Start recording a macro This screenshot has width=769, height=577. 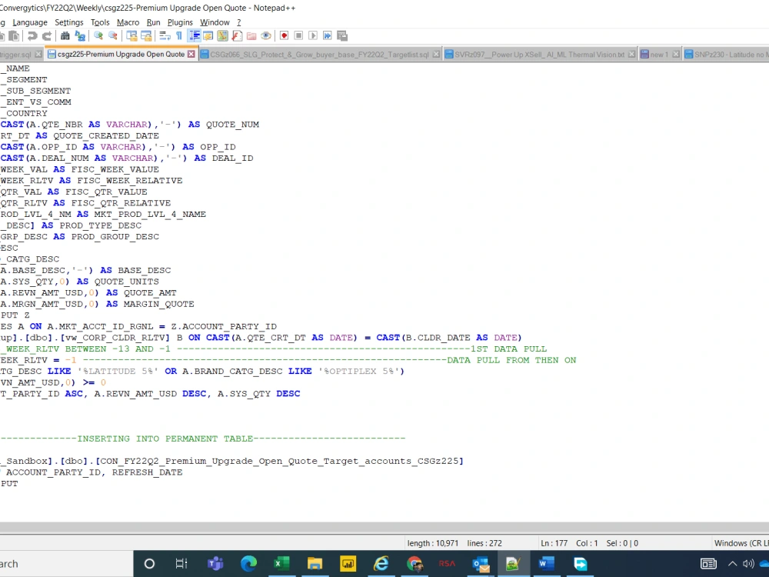(x=284, y=36)
